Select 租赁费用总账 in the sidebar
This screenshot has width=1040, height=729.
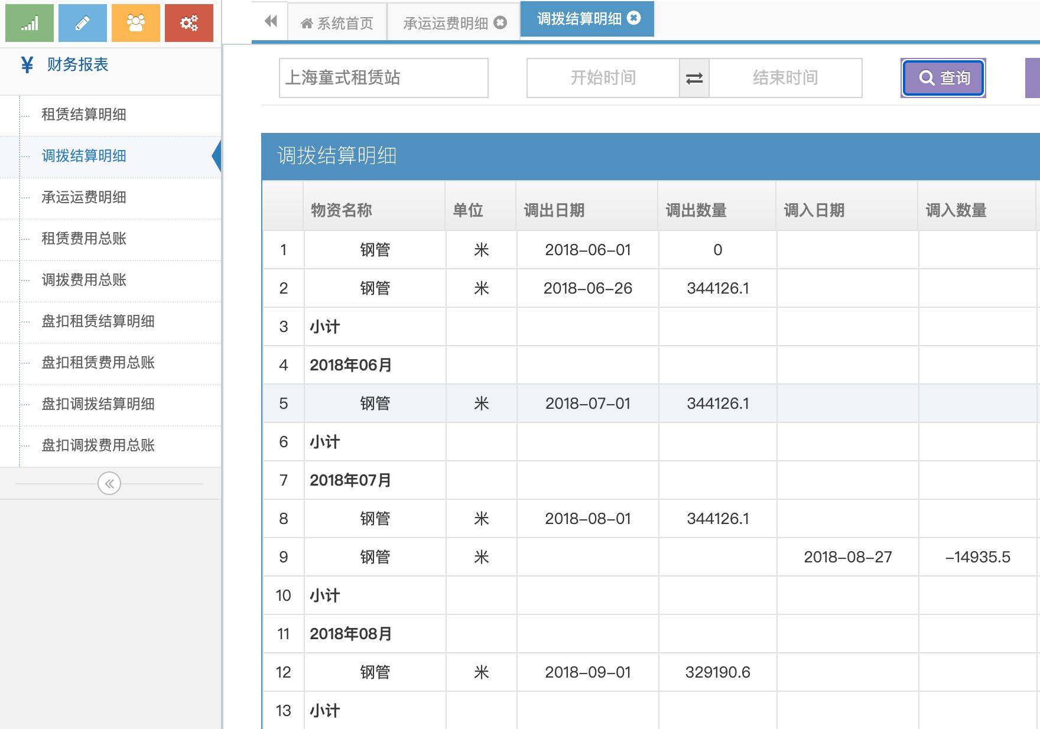click(x=84, y=239)
